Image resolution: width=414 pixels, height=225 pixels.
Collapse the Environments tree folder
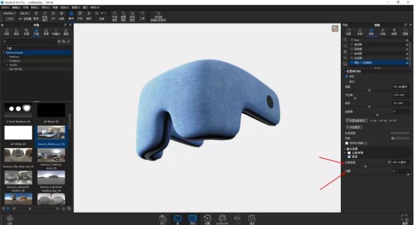click(x=4, y=53)
